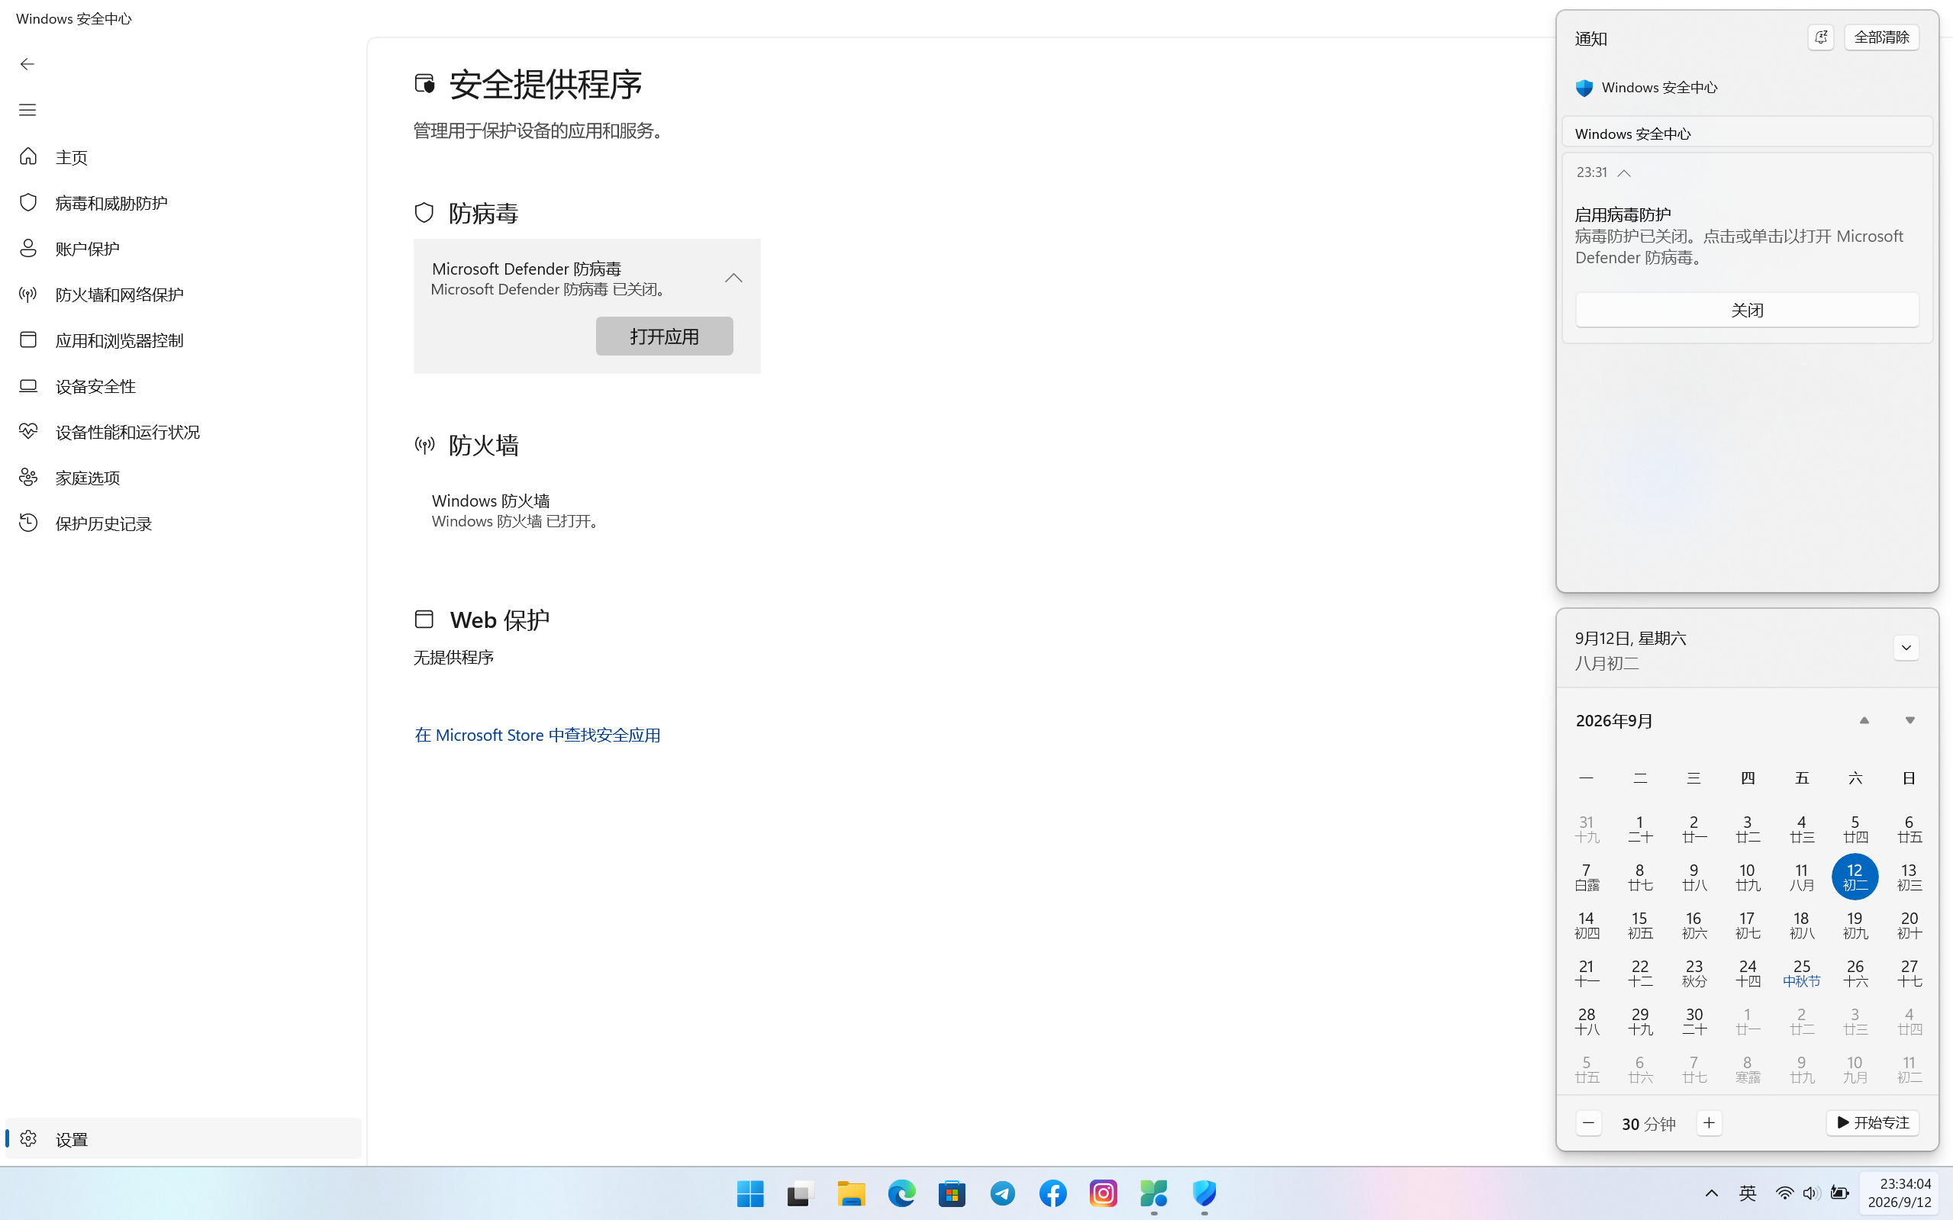The image size is (1953, 1220).
Task: Collapse calendar with date header chevron
Action: pyautogui.click(x=1906, y=648)
